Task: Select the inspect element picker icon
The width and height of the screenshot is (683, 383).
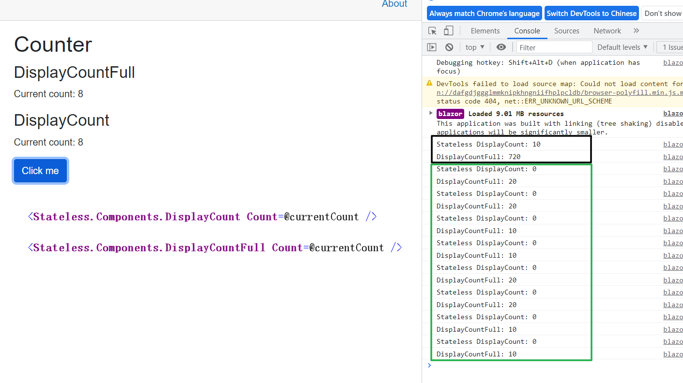Action: (433, 31)
